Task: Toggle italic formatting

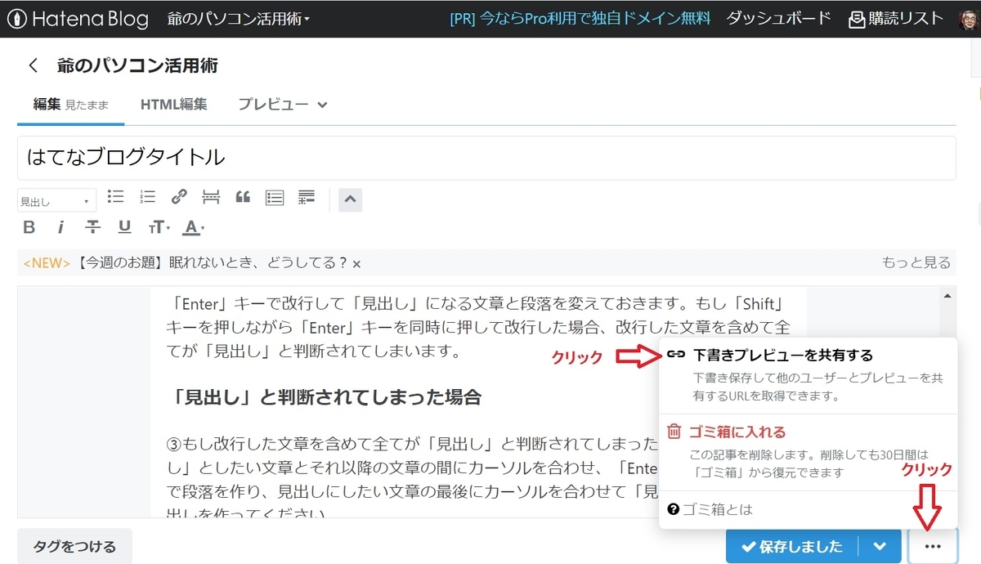Action: pos(61,226)
